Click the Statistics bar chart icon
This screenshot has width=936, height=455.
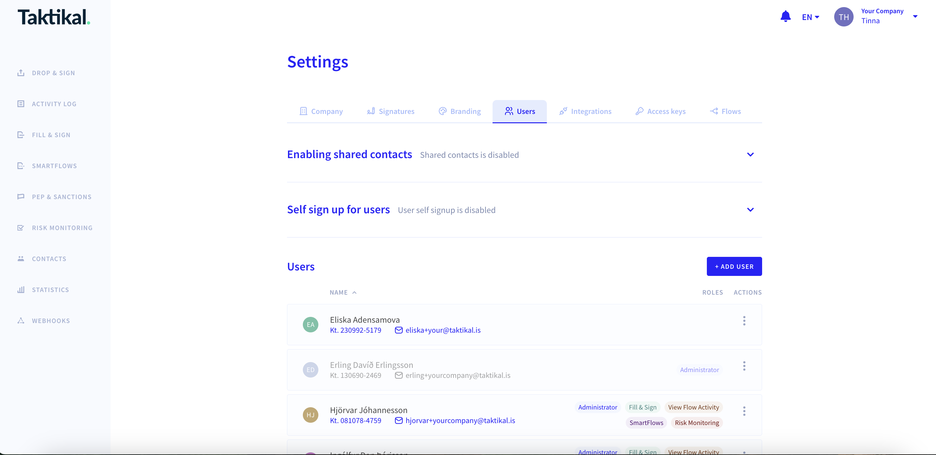pyautogui.click(x=21, y=289)
